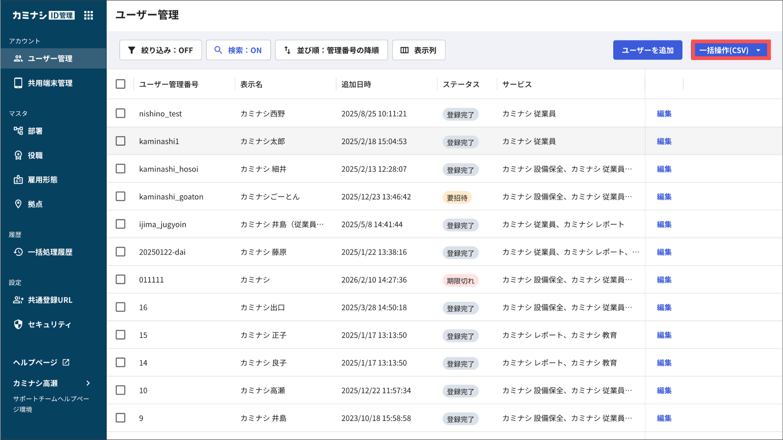Check the nishino_test row checkbox

point(120,114)
